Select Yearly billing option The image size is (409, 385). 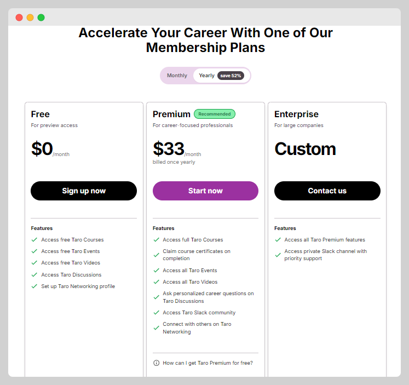[x=207, y=76]
